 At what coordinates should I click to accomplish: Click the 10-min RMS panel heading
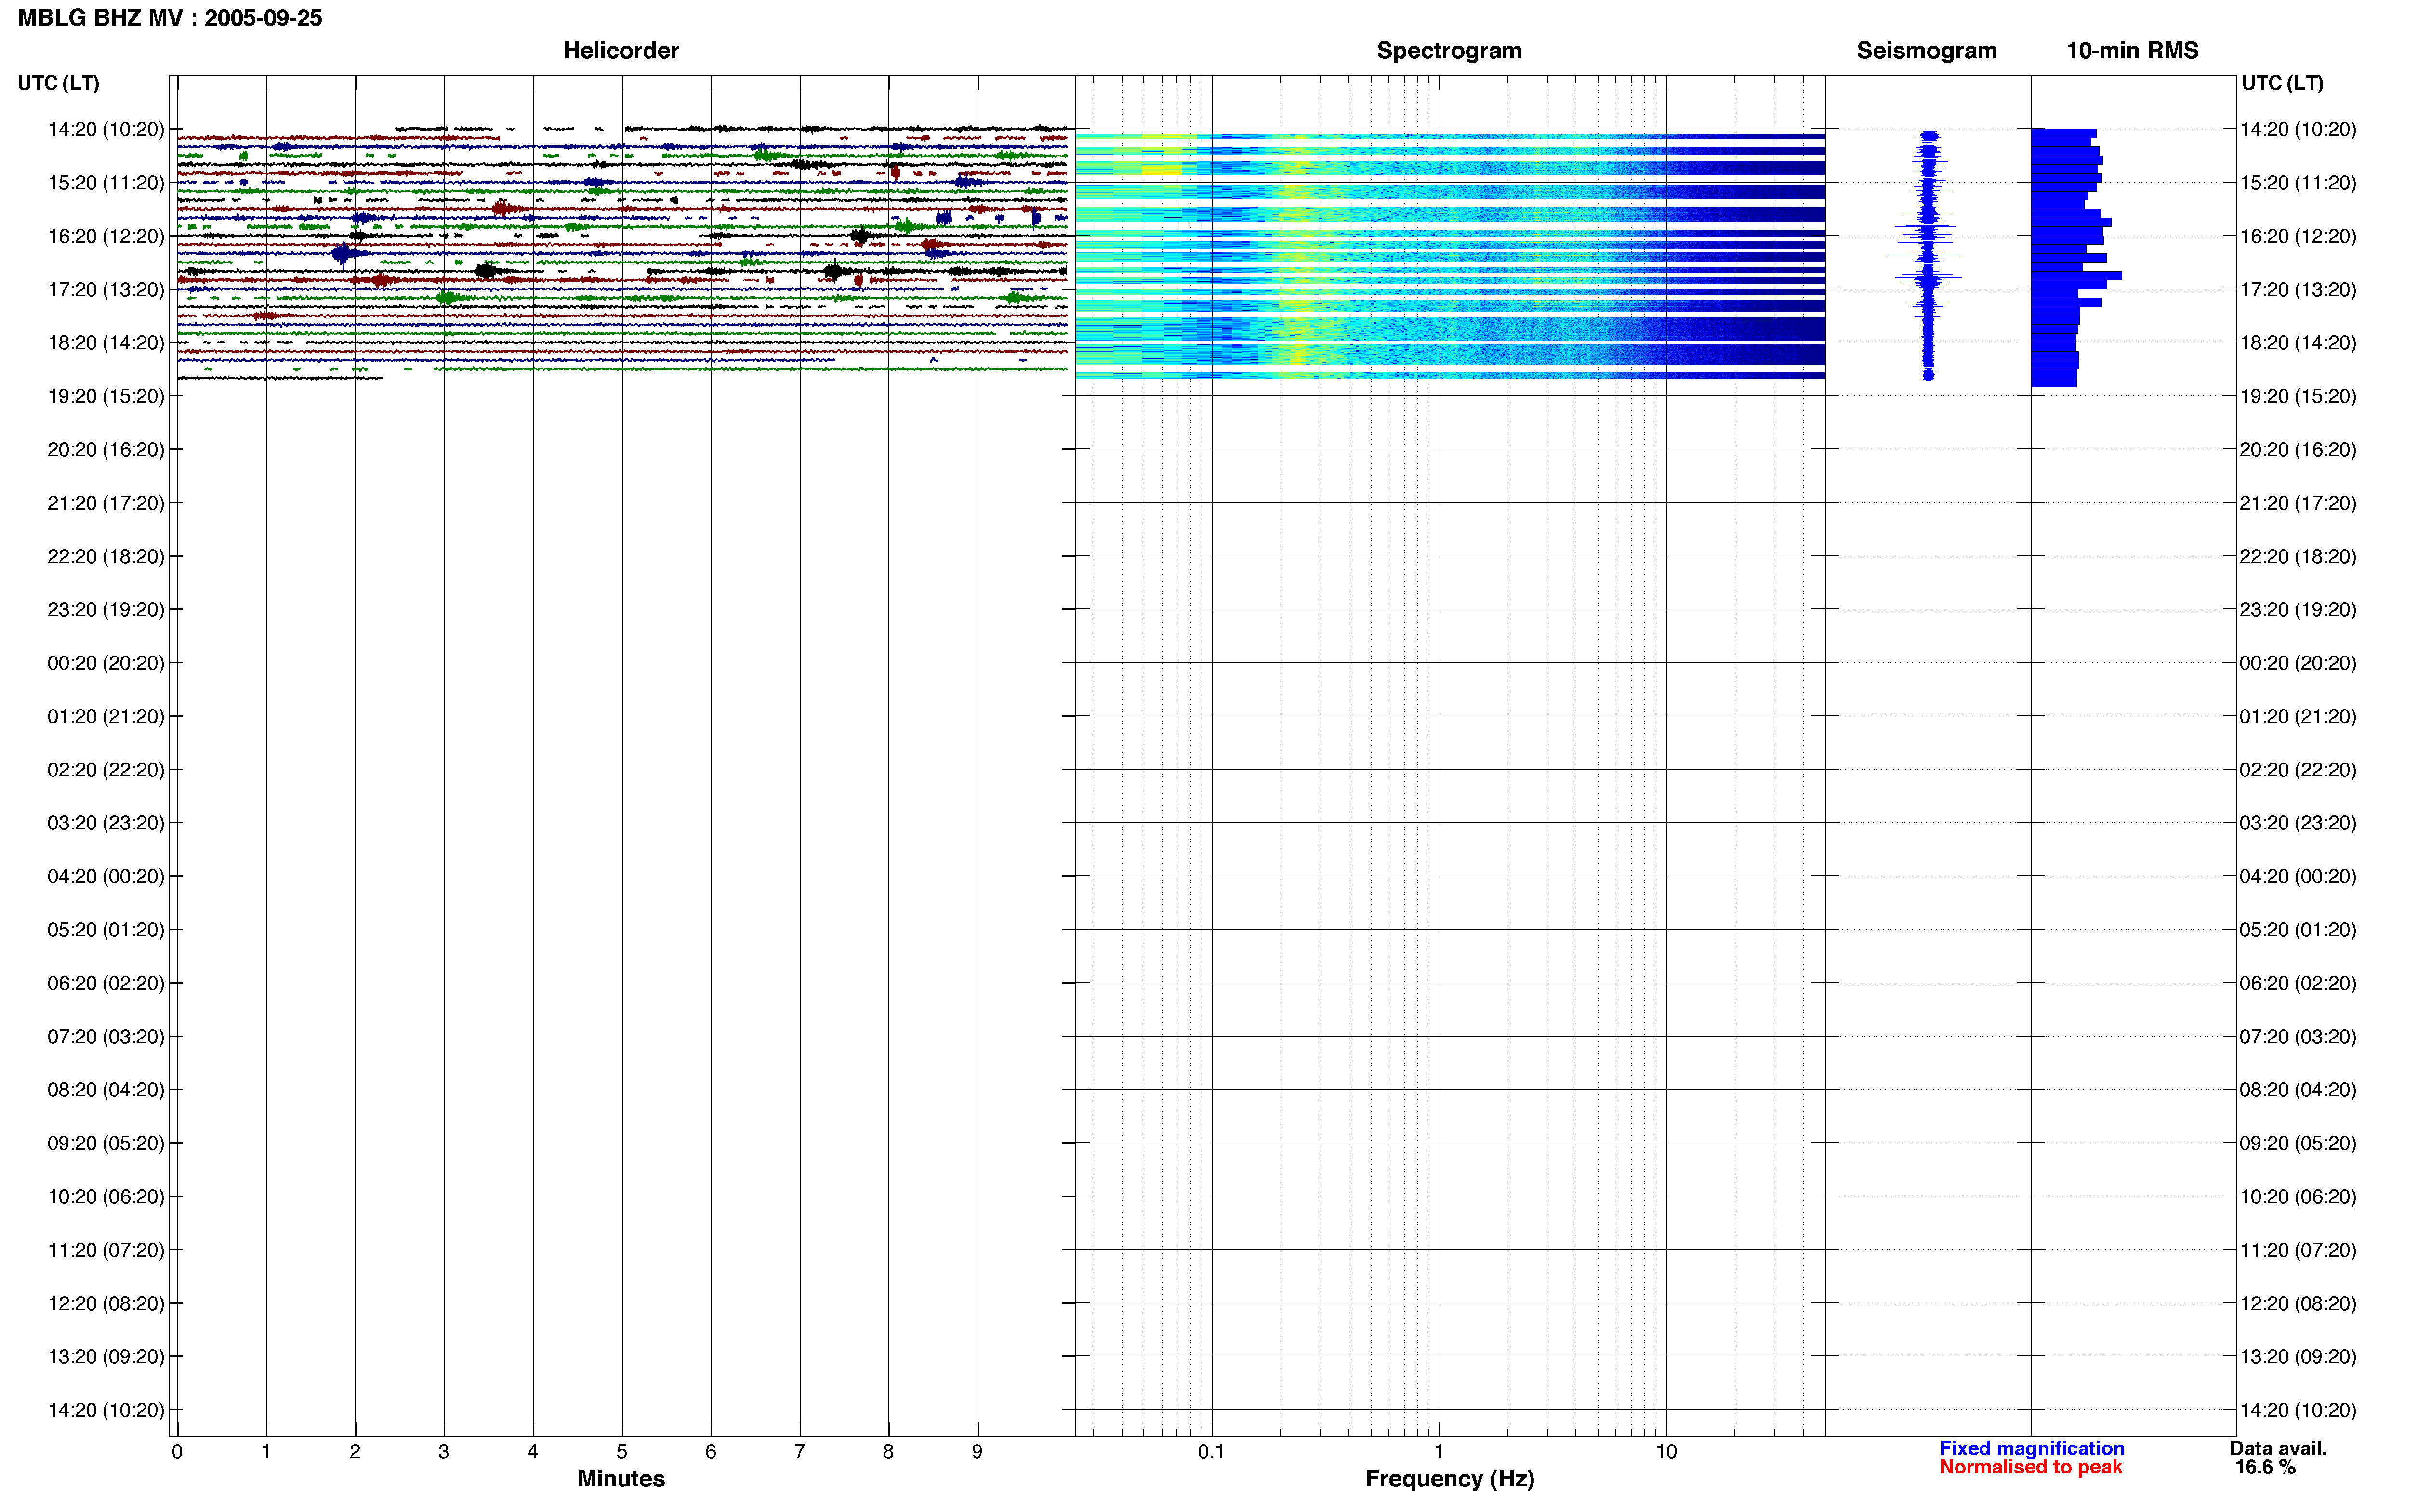tap(2132, 51)
